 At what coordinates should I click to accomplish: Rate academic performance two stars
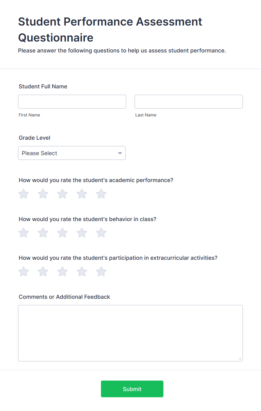pos(43,194)
